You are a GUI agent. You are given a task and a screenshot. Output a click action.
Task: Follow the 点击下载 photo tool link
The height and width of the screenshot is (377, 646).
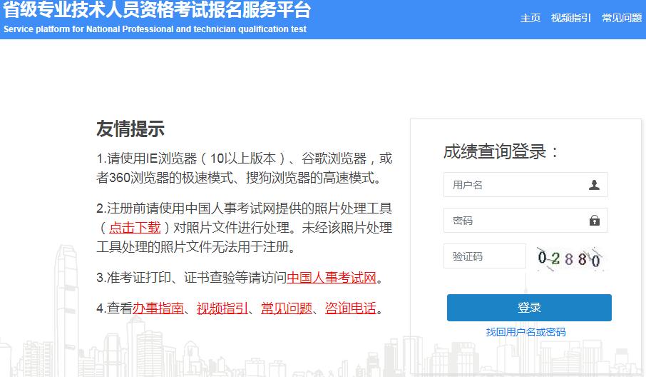pos(135,228)
